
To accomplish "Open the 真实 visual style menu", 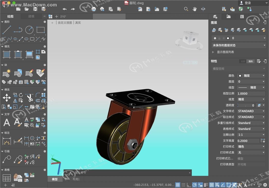I will coord(78,23).
